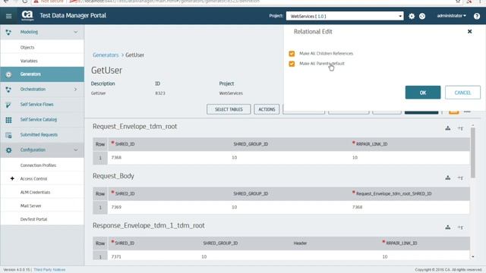486x273 pixels.
Task: Uncheck Make All Parents default
Action: coord(292,64)
